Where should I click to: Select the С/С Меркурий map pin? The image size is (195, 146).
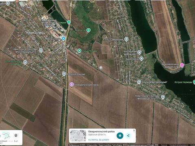[x=126, y=39]
